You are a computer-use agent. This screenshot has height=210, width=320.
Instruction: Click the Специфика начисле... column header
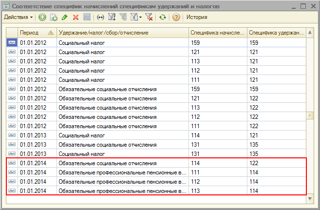point(217,33)
